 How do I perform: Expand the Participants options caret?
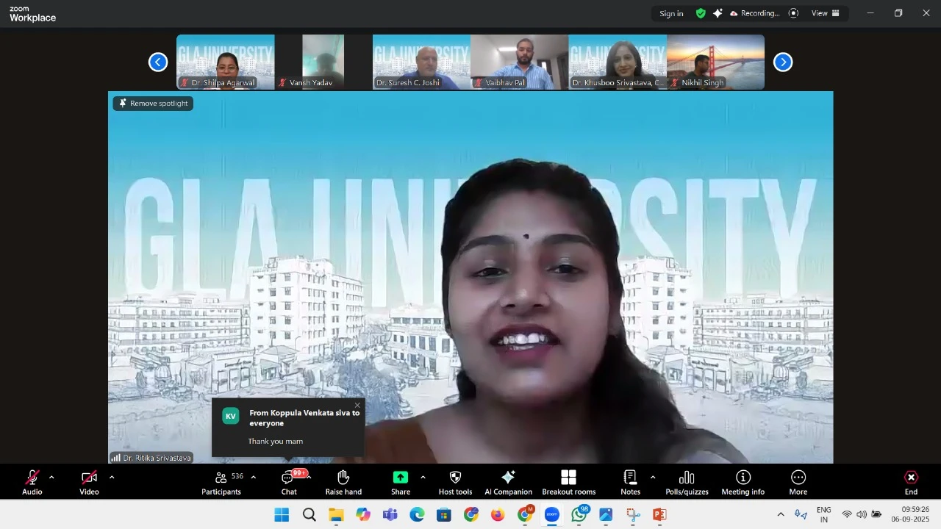(254, 478)
